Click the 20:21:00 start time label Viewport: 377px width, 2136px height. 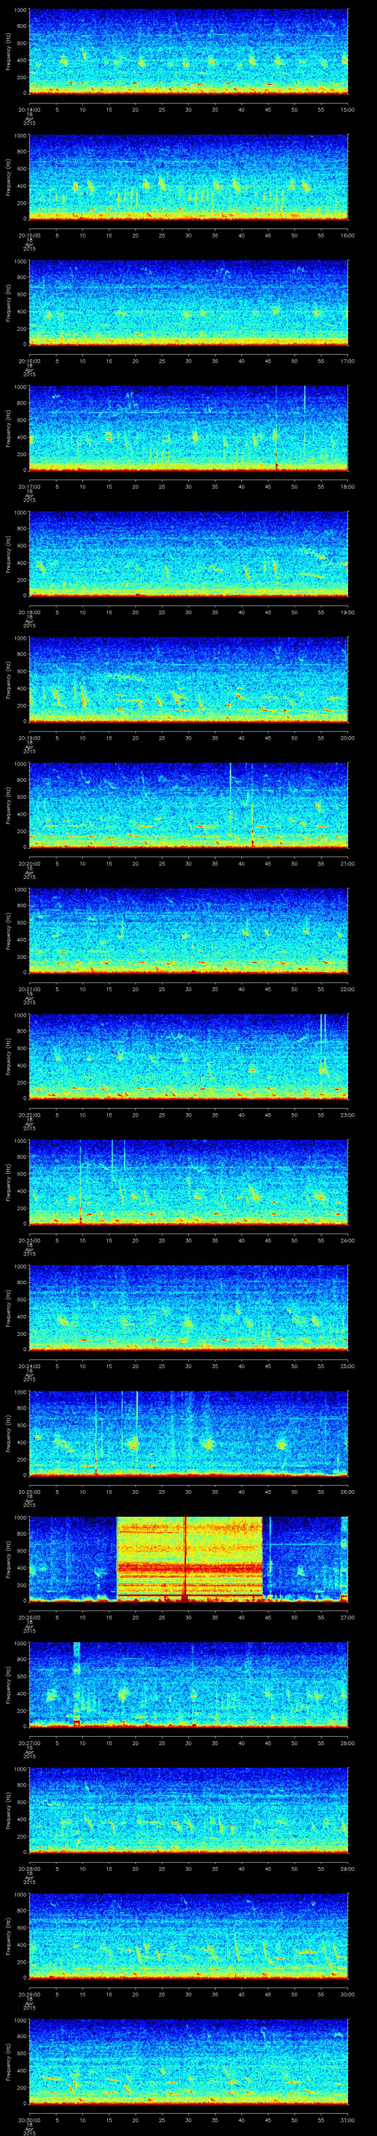(x=29, y=990)
